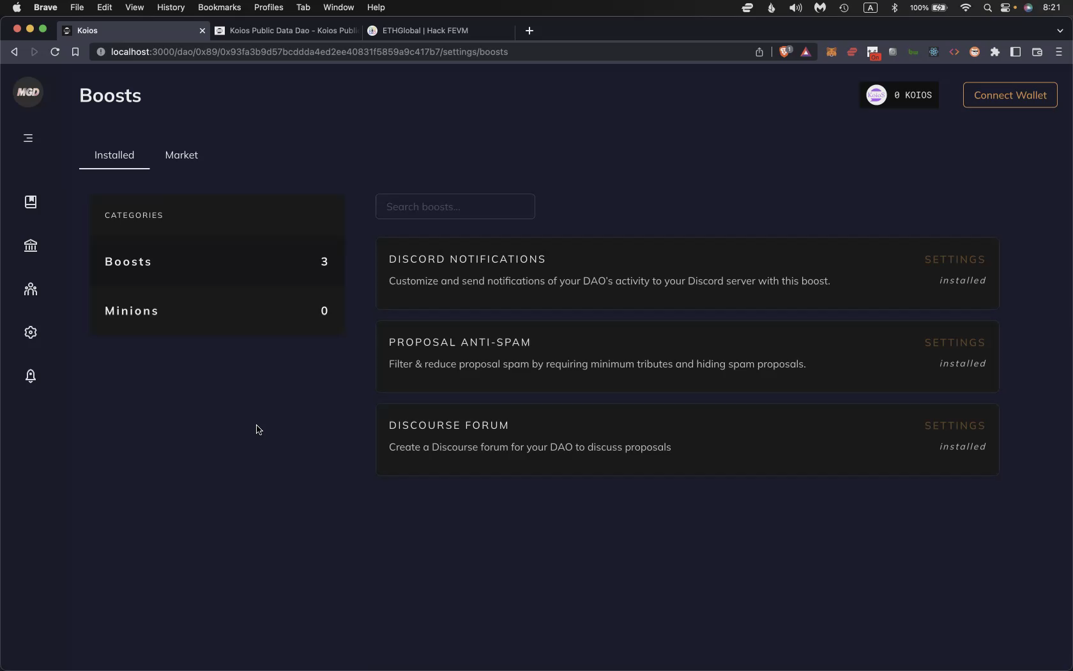Viewport: 1073px width, 671px height.
Task: Open Settings for Discord Notifications boost
Action: pos(955,259)
